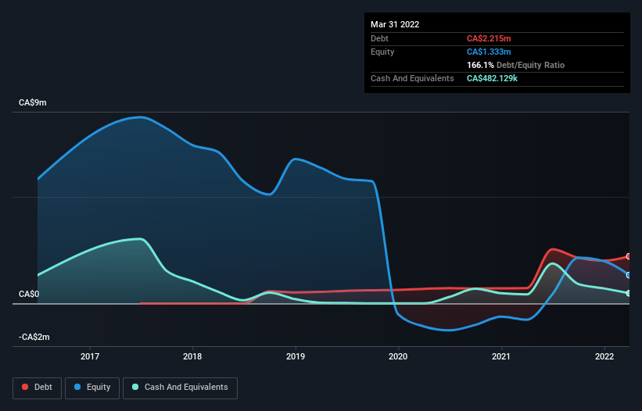The image size is (642, 411).
Task: Click the red Debt endpoint marker
Action: 629,256
